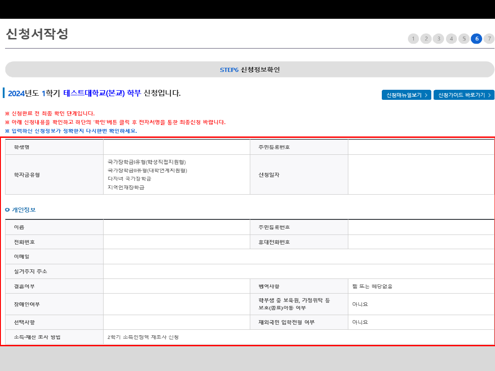Click the STEP6 신청정보확인 banner
495x371 pixels.
point(250,70)
